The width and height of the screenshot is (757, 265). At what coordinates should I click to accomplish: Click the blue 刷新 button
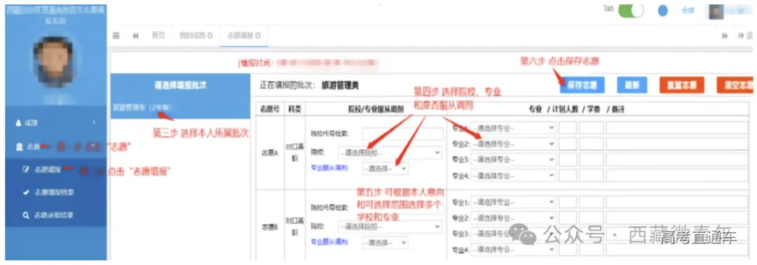632,85
